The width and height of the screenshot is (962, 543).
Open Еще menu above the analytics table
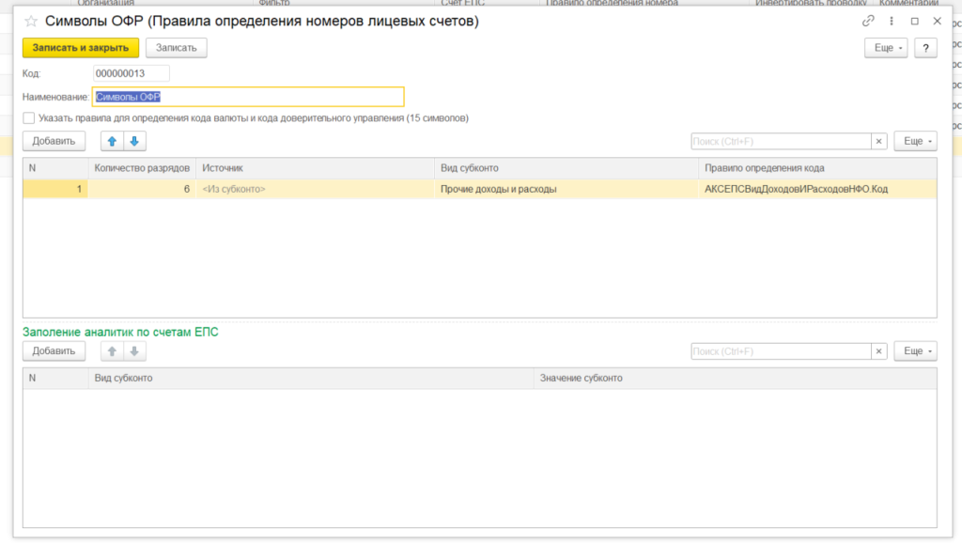click(x=915, y=351)
